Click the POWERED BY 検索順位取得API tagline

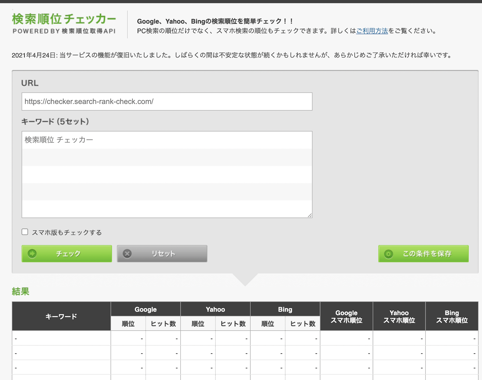click(x=64, y=31)
